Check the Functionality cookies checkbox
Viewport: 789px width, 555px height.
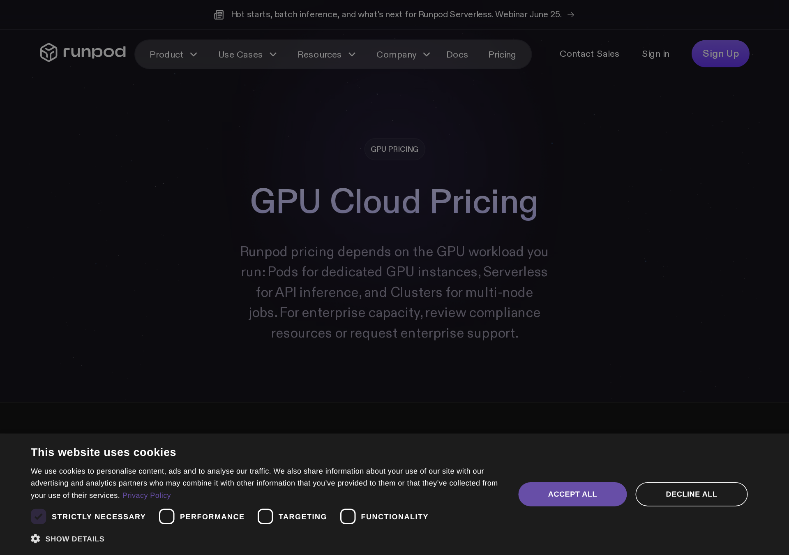(348, 516)
